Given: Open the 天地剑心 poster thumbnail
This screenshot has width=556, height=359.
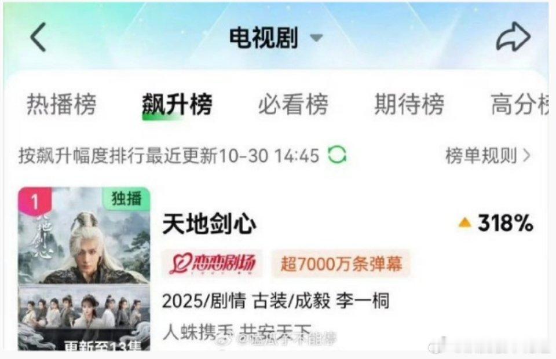Looking at the screenshot, I should (x=84, y=269).
